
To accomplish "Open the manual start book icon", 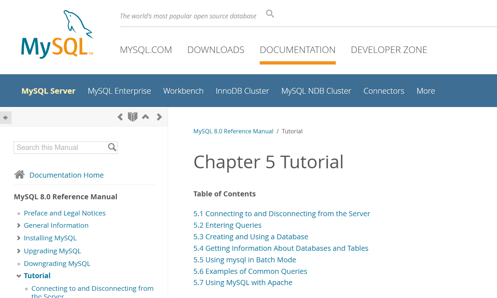I will pyautogui.click(x=133, y=117).
